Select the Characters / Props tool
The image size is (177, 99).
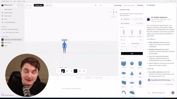click(x=63, y=71)
